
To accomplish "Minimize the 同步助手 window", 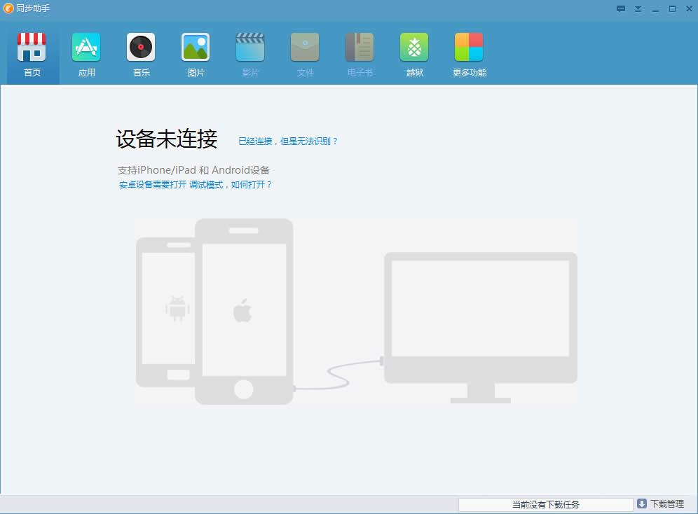I will pos(655,9).
